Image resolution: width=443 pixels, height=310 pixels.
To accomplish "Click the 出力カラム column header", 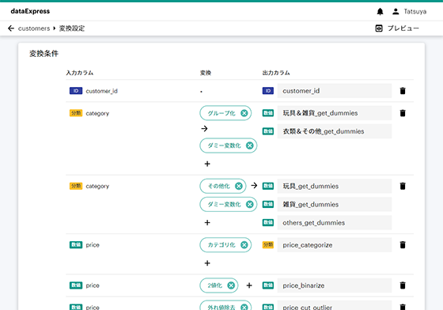I will pyautogui.click(x=276, y=73).
